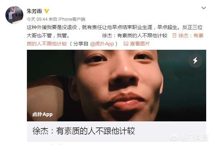Screen dimensions: 213x145
Task: Click the post text starting 这种外援
Action: tap(114, 32)
